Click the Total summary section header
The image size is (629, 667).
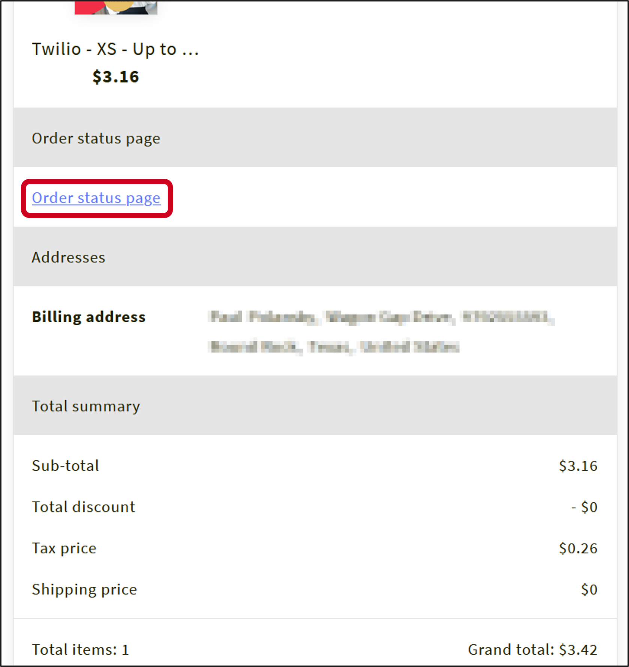point(86,406)
